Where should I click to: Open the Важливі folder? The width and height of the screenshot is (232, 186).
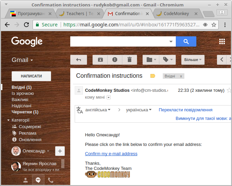pos(20,100)
